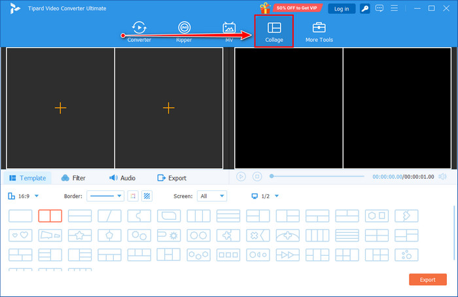Choose the single-frame collage template
458x297 pixels.
pos(20,215)
